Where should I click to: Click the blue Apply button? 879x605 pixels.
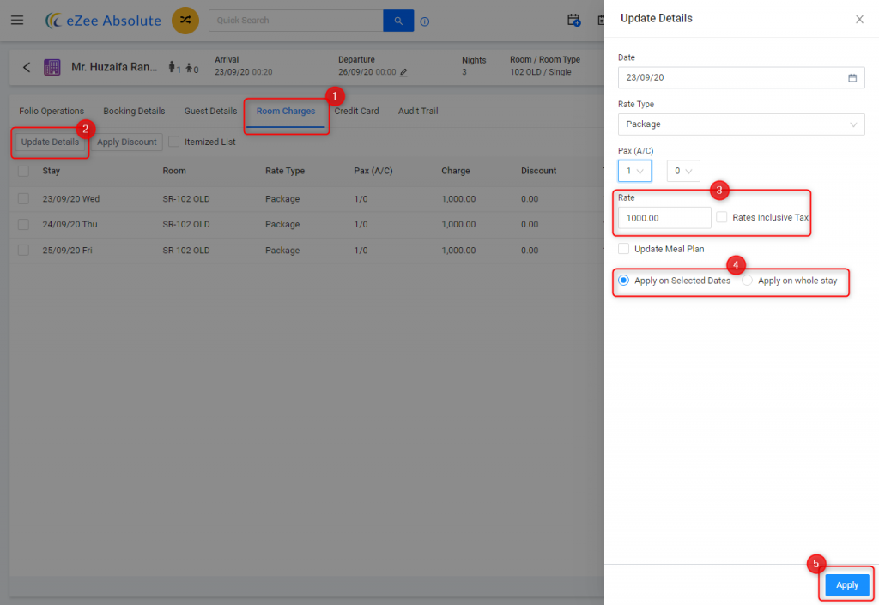pyautogui.click(x=847, y=585)
